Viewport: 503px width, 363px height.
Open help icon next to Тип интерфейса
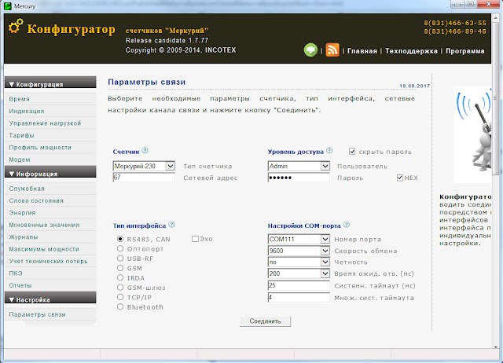171,224
